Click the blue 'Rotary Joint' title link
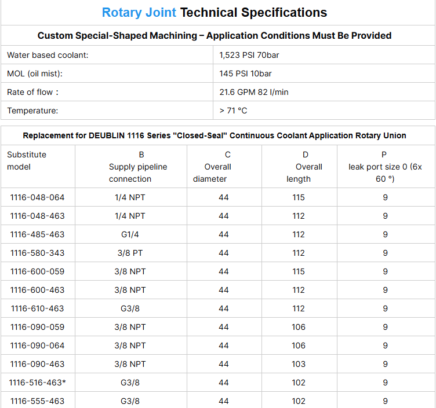 pos(139,13)
